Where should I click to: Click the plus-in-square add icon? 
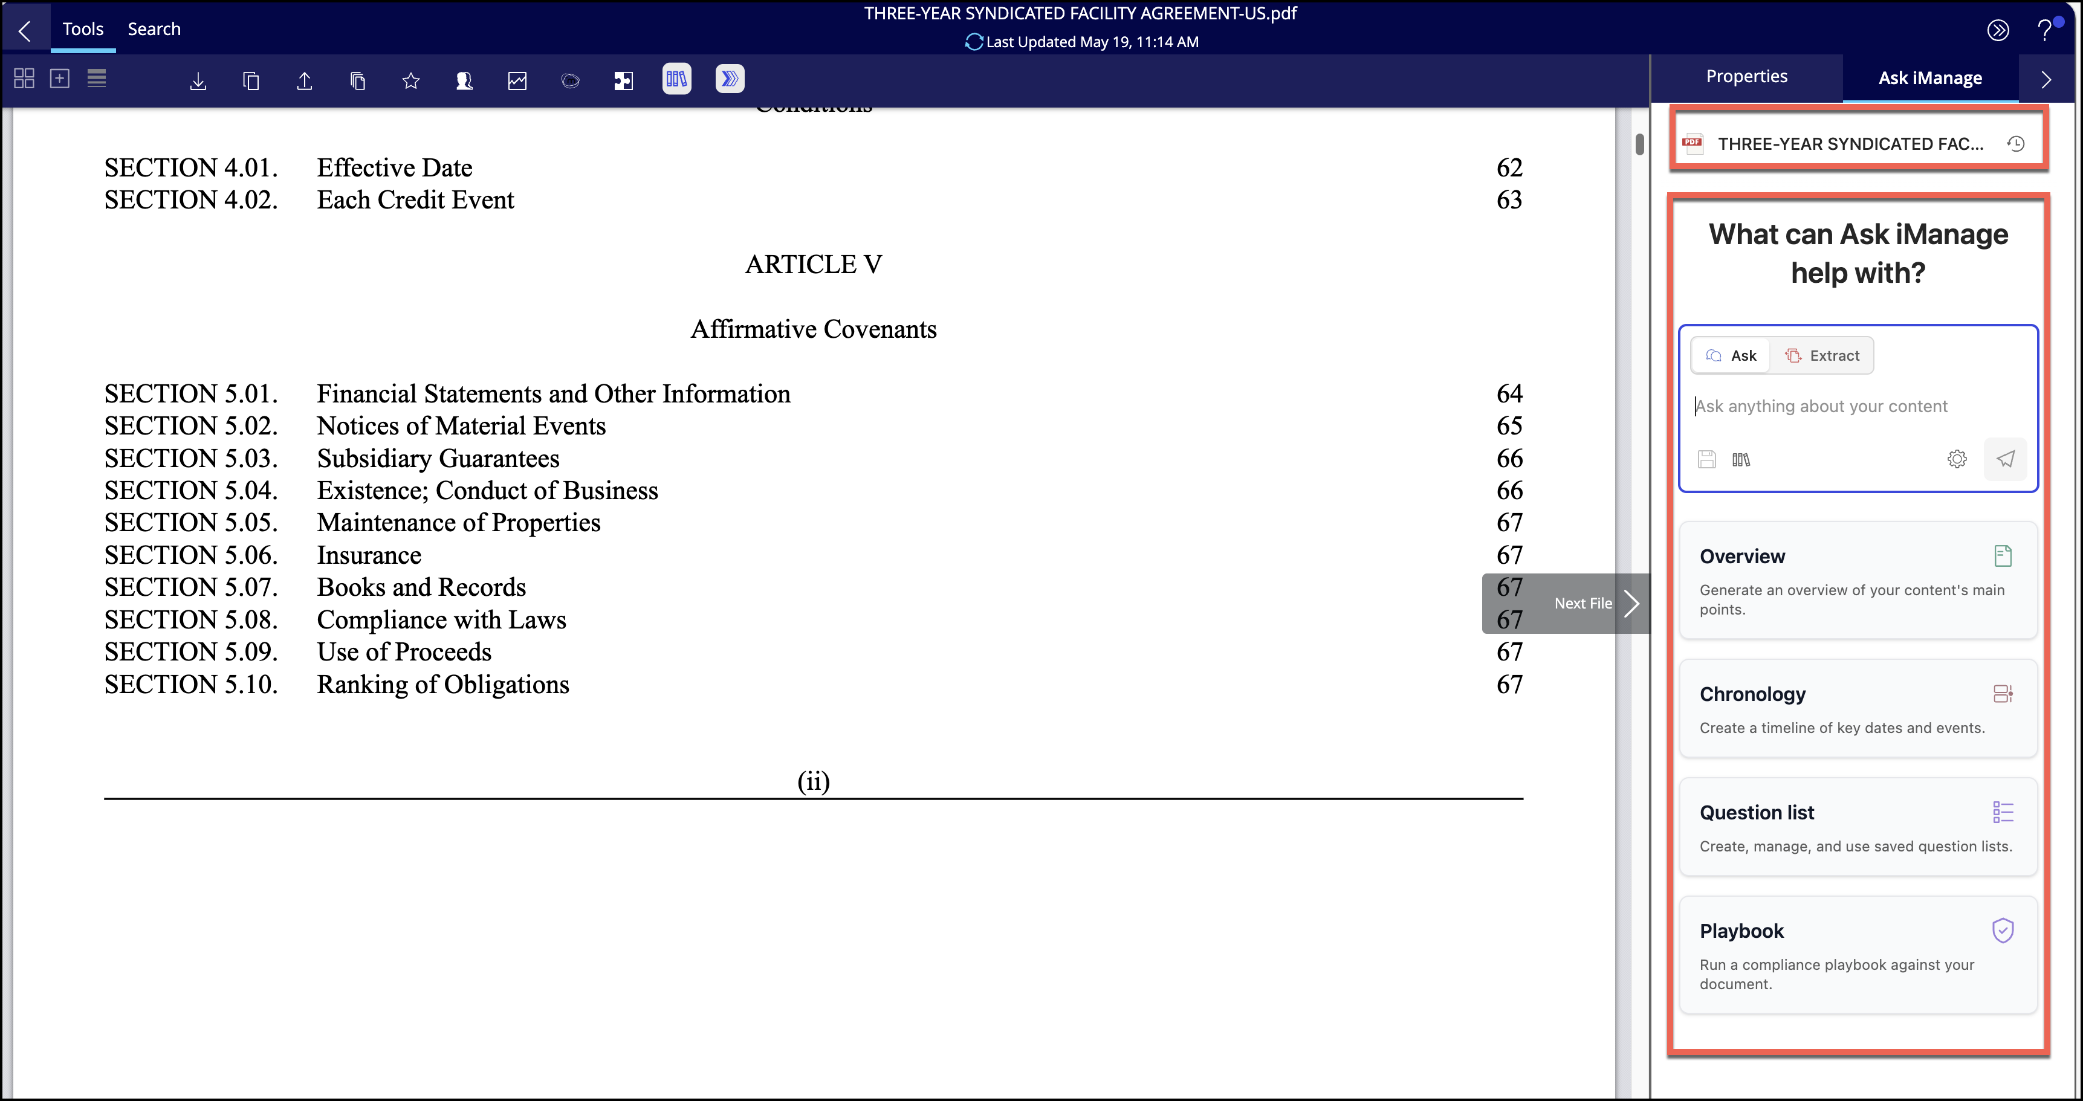click(x=60, y=79)
